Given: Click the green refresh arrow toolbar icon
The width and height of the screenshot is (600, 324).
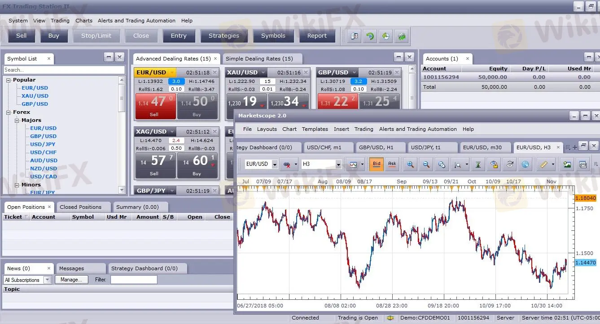Looking at the screenshot, I should (370, 36).
